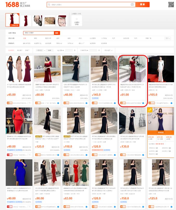This screenshot has width=176, height=210.
Task: Select the second red dress crop thumbnail
Action: (x=26, y=21)
